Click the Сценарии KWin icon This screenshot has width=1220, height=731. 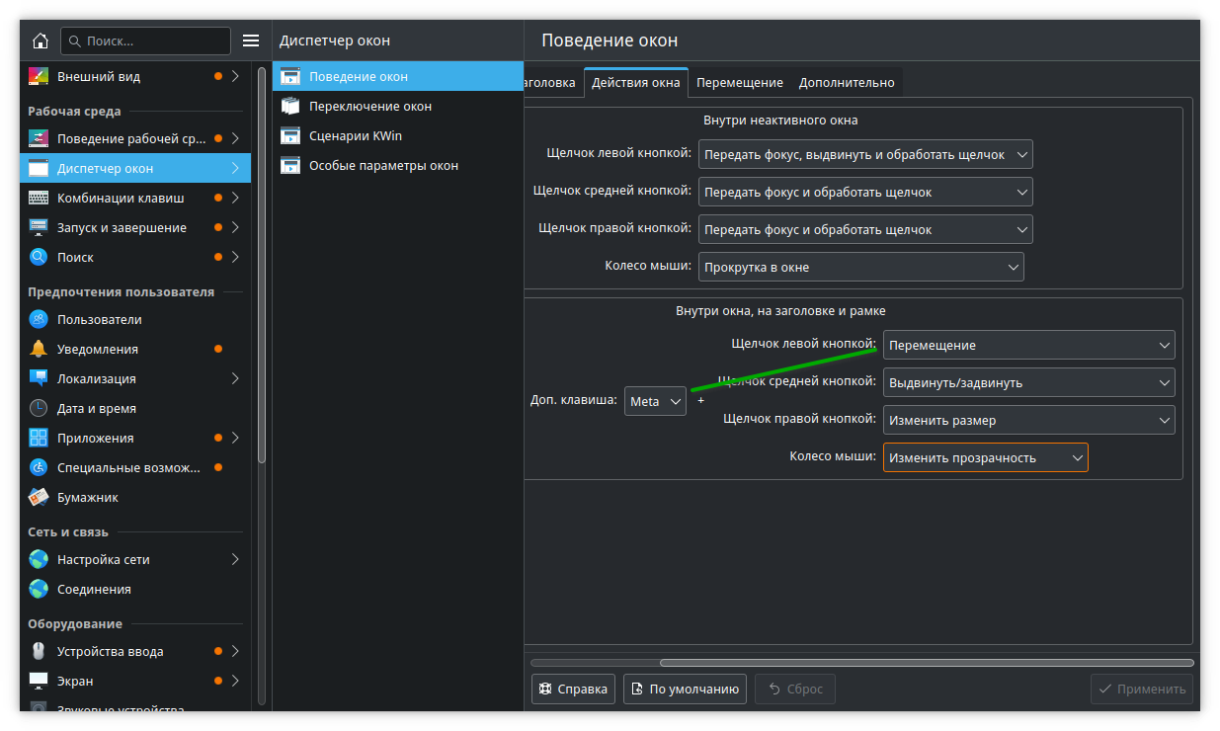point(290,135)
